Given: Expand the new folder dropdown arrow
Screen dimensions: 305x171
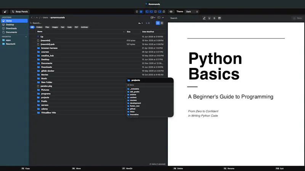Looking at the screenshot, I should [x=155, y=17].
